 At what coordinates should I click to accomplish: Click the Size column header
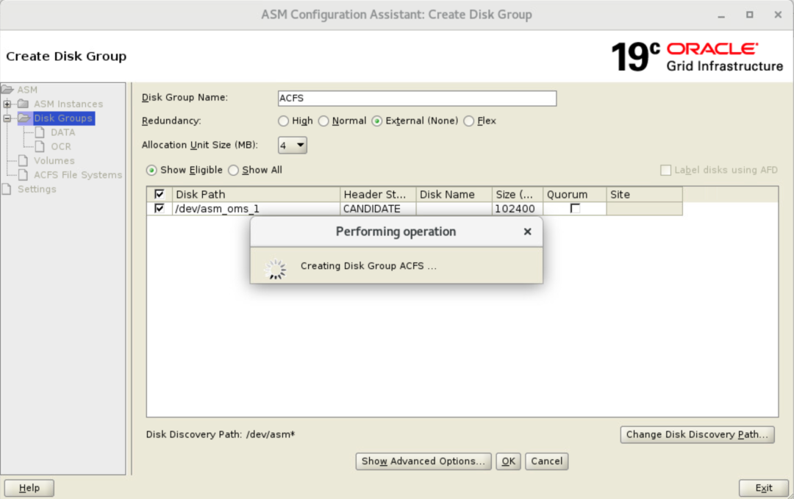coord(517,194)
